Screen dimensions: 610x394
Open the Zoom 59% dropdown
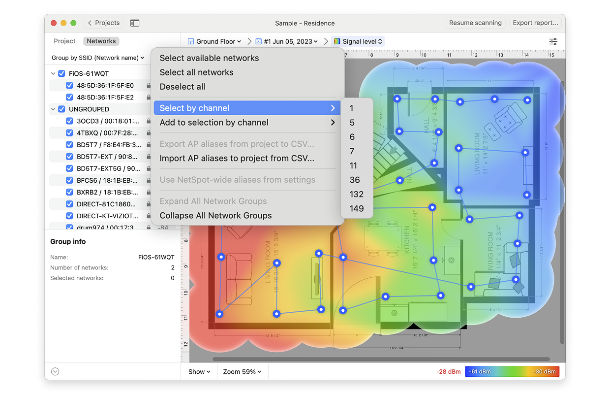point(242,372)
